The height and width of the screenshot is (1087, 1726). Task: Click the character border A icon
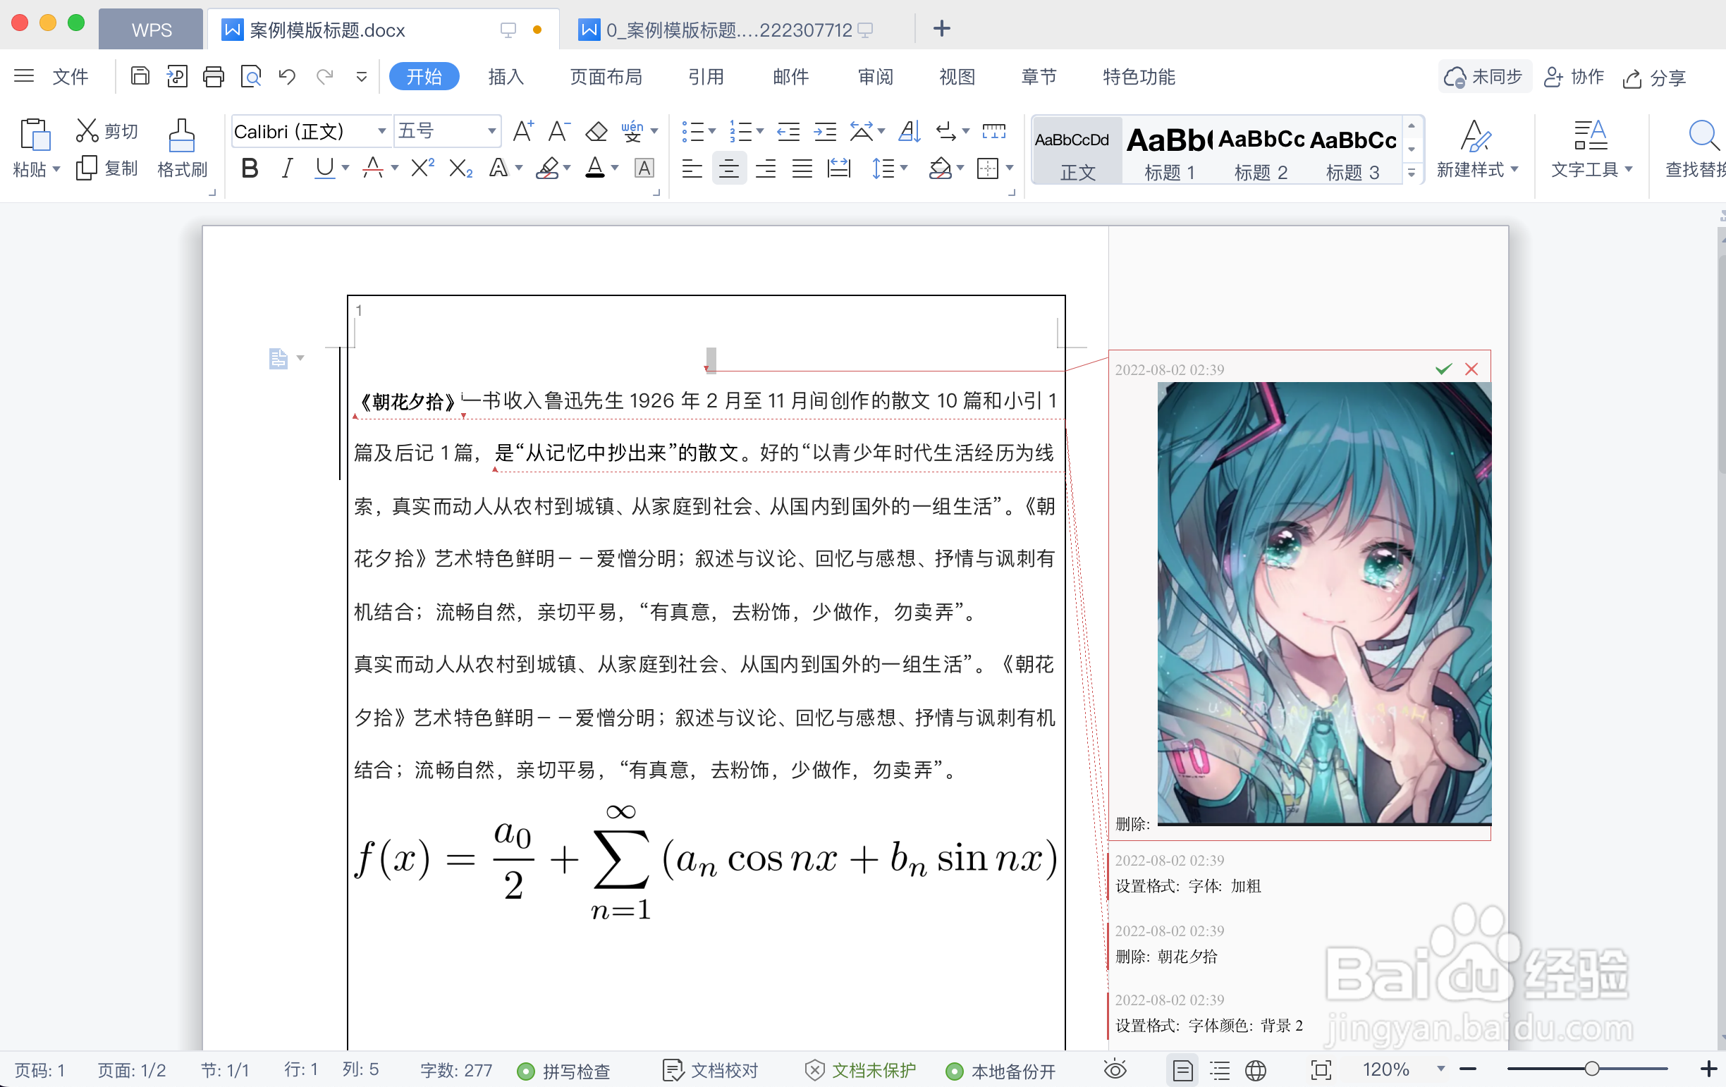click(x=644, y=169)
